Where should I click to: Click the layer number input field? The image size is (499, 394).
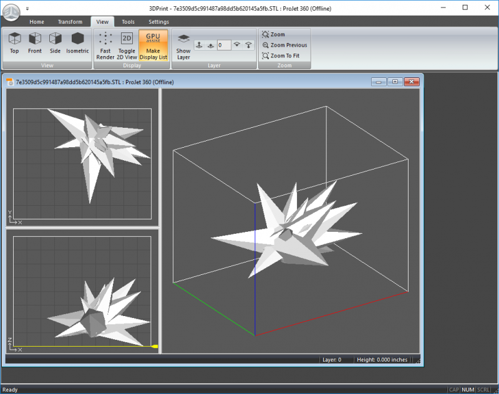coord(223,45)
